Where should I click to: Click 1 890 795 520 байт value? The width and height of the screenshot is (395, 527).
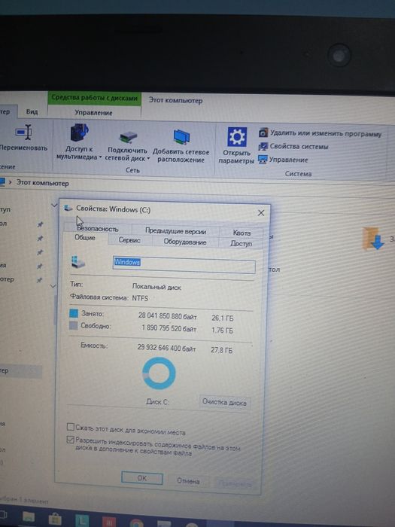(169, 328)
